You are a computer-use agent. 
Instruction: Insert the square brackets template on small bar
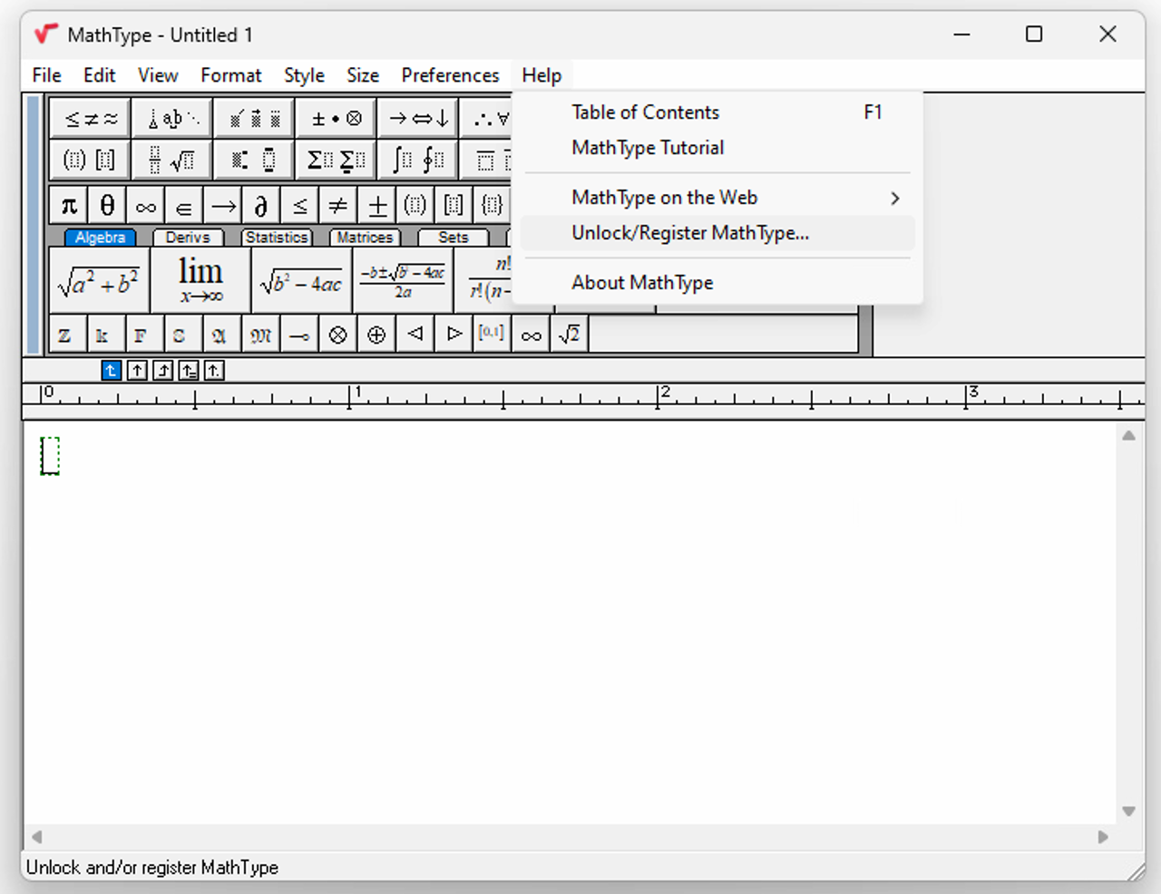pos(454,206)
